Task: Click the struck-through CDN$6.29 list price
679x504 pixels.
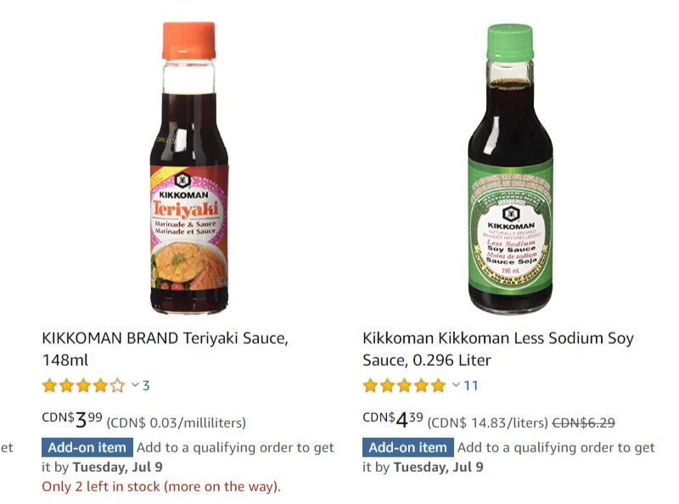Action: (x=584, y=423)
